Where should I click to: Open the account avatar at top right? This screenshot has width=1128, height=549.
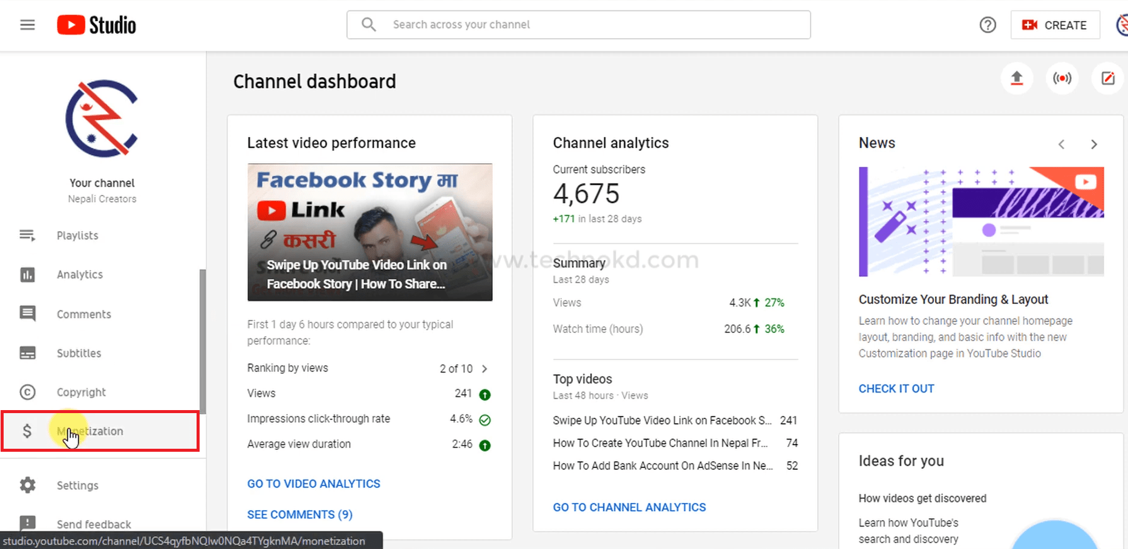click(1122, 25)
